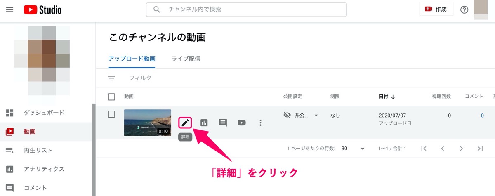
Task: Focus the フィルタ filter input
Action: tap(140, 78)
